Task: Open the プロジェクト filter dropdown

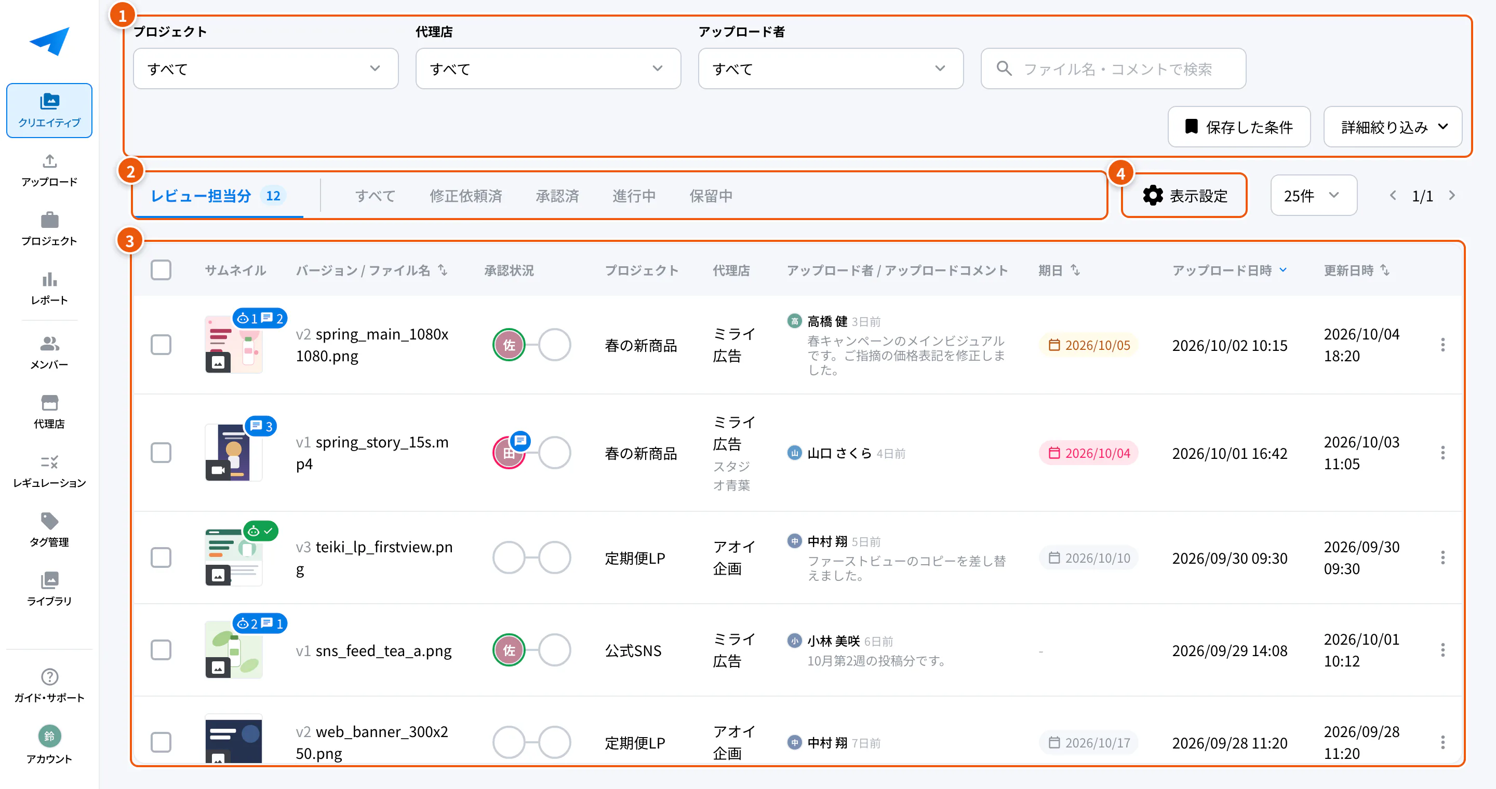Action: [265, 69]
